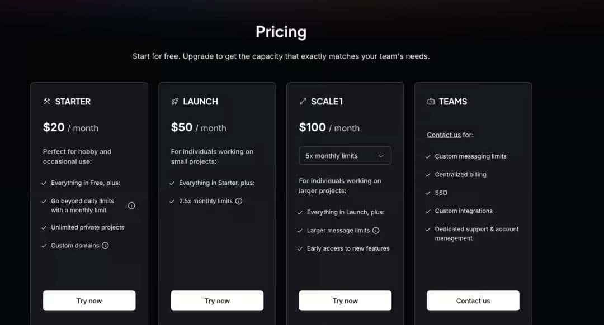This screenshot has height=325, width=604.
Task: Click the chevron arrow in the Scale limits dropdown
Action: pos(381,156)
